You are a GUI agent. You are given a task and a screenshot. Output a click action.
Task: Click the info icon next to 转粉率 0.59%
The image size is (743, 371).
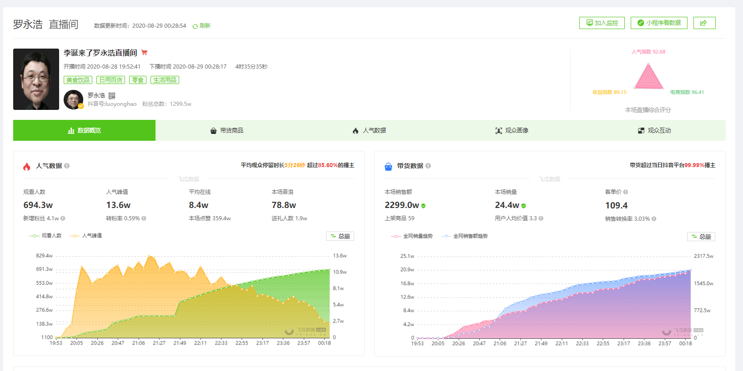click(144, 218)
